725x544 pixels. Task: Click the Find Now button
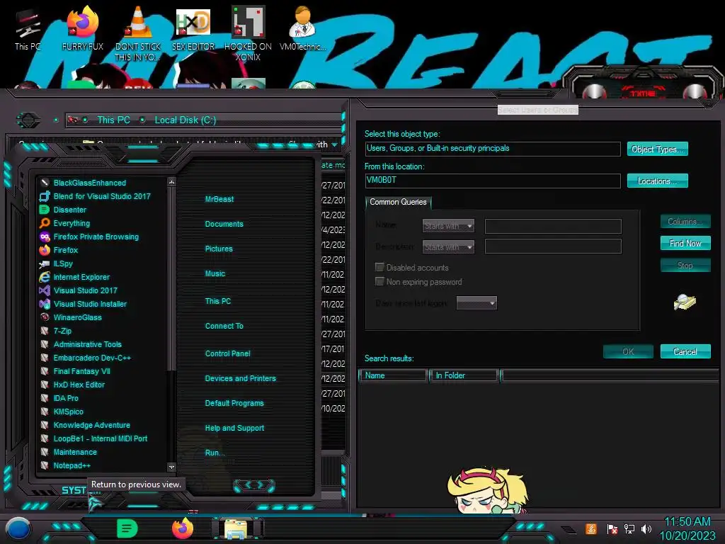coord(685,243)
